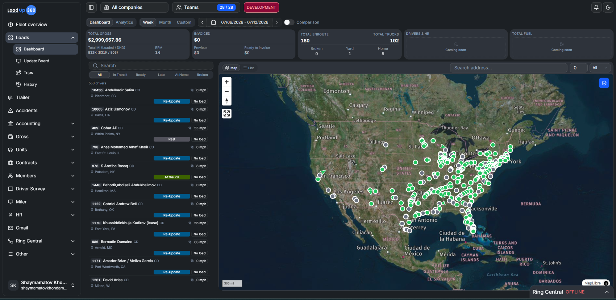The width and height of the screenshot is (616, 300).
Task: Expand Accounting menu
Action: (42, 124)
